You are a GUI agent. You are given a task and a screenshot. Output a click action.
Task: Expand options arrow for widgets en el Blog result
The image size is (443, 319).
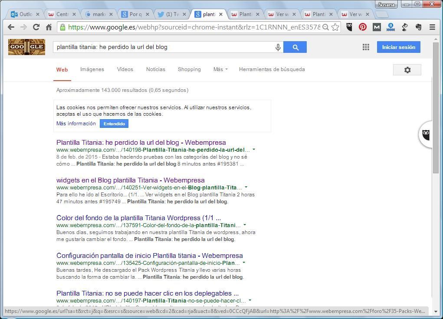246,187
